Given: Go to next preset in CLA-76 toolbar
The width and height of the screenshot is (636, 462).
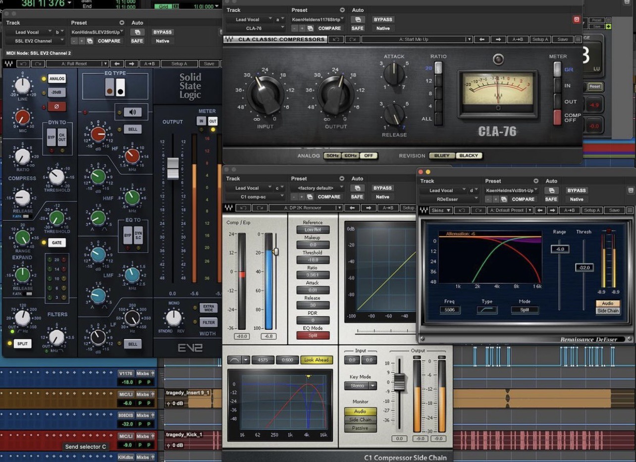Looking at the screenshot, I should tap(498, 39).
